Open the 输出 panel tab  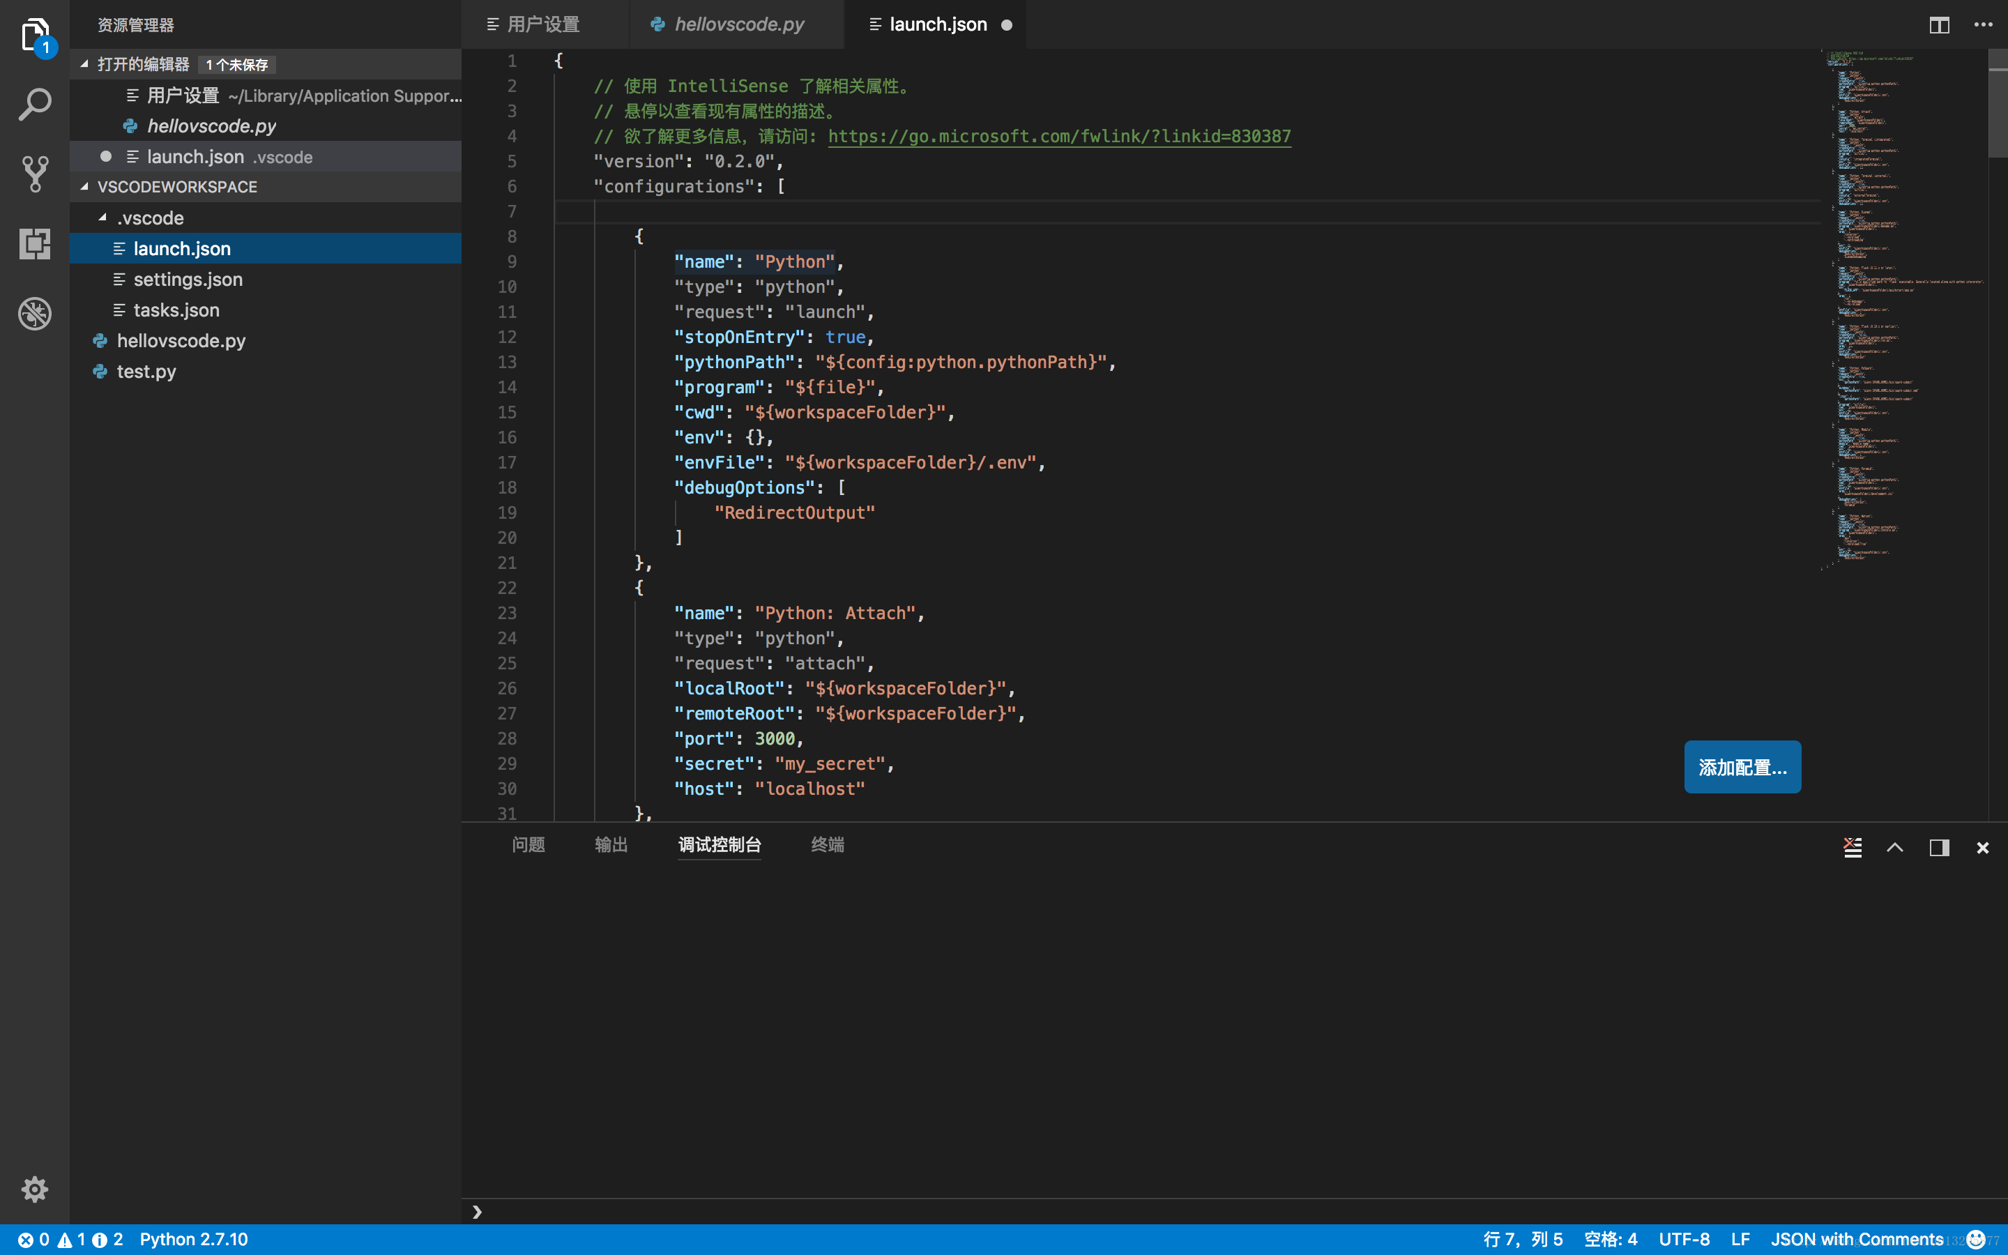coord(611,845)
